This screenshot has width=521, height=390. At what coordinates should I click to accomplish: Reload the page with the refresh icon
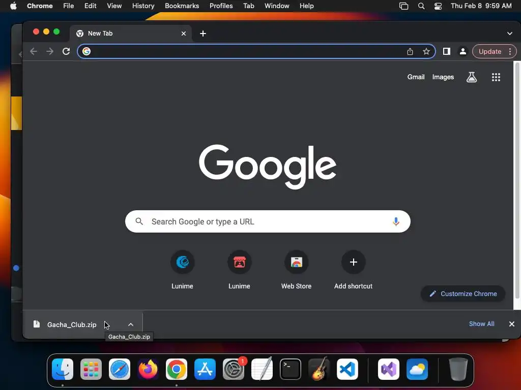(66, 51)
